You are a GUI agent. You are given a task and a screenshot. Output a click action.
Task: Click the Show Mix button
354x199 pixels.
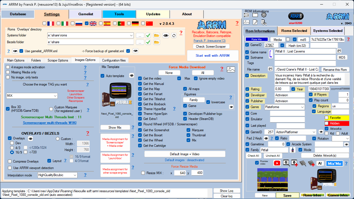point(115,128)
